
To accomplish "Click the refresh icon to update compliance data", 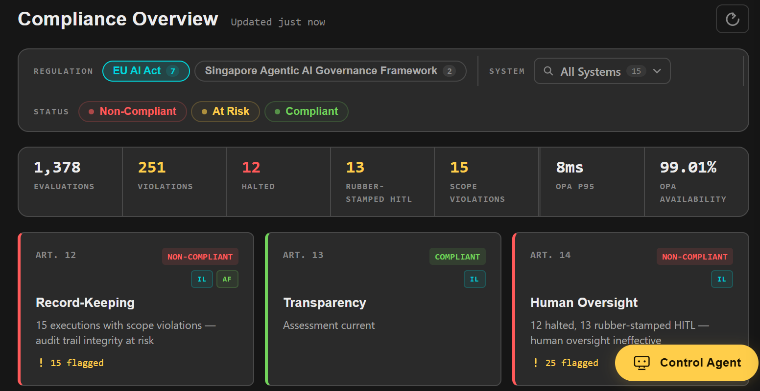I will (732, 19).
